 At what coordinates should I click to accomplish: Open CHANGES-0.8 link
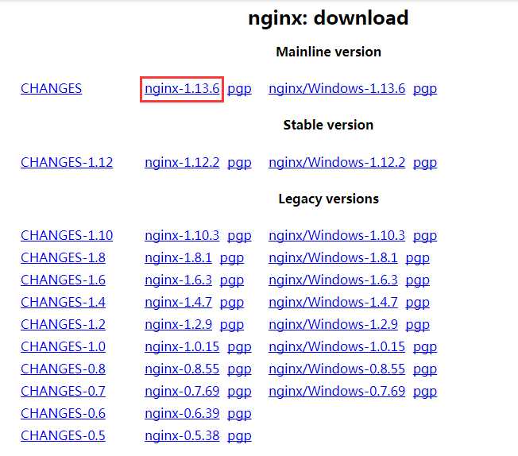tap(63, 369)
